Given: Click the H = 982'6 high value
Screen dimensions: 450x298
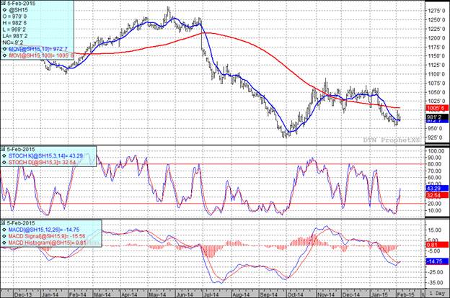Looking at the screenshot, I should click(14, 23).
